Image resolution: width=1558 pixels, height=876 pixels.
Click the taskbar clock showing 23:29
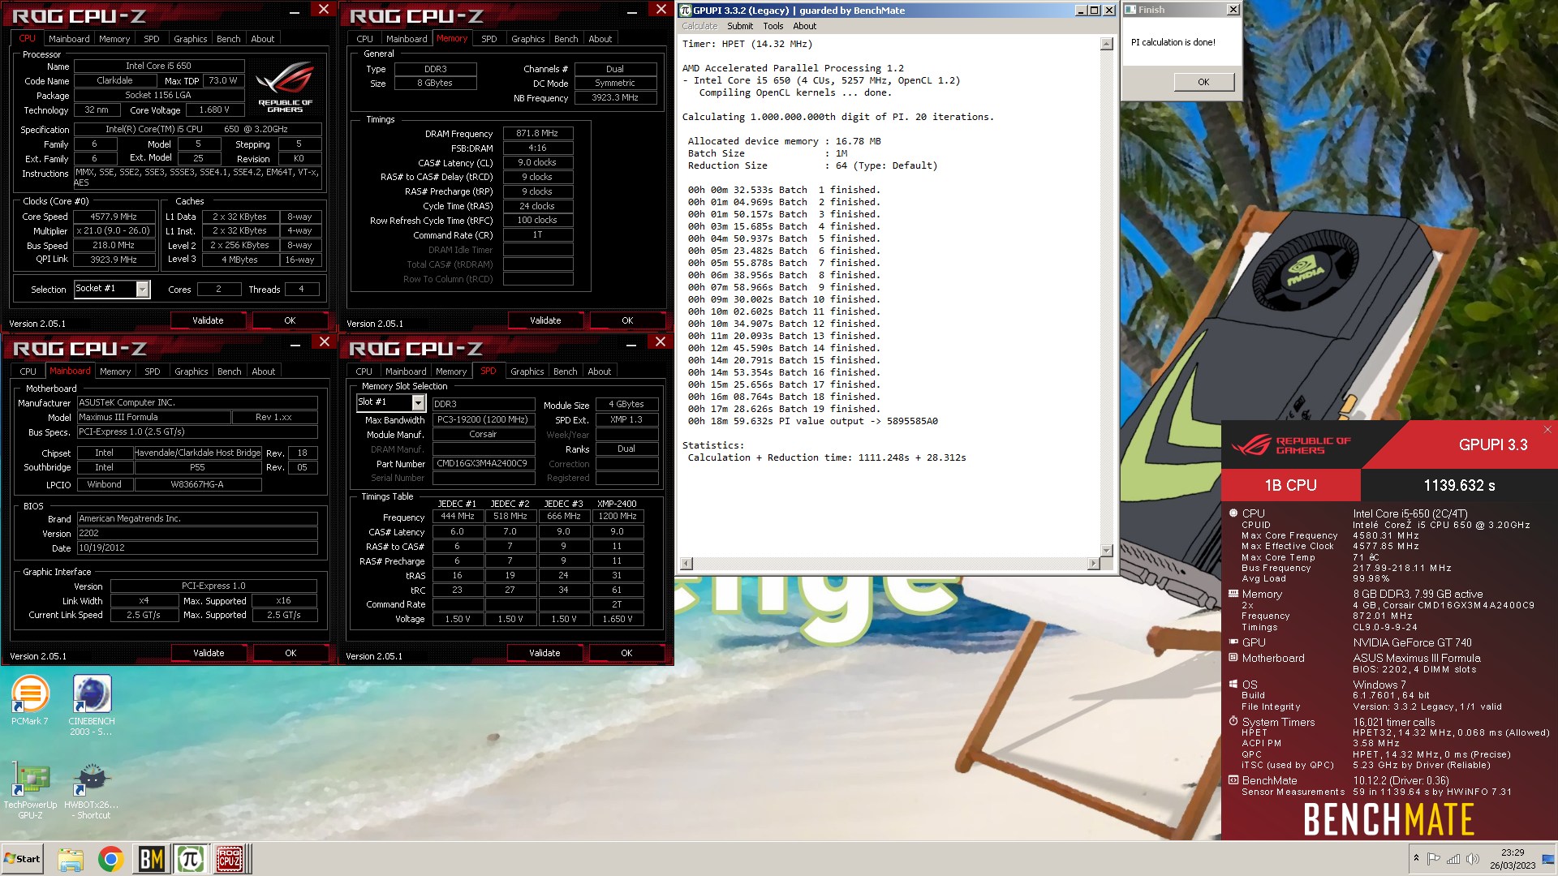(x=1513, y=859)
